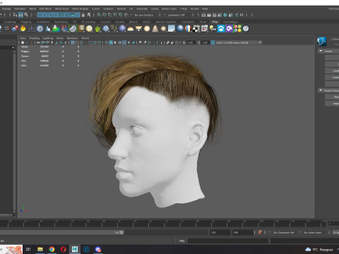Open Chrome from the Windows taskbar
This screenshot has width=339, height=254.
point(52,249)
